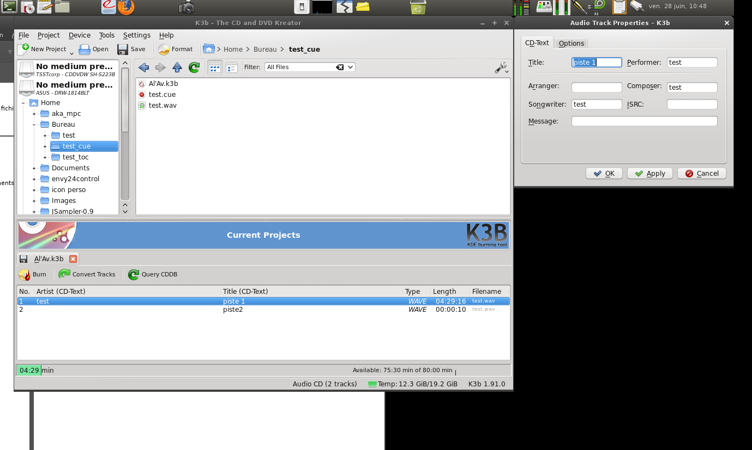Viewport: 752px width, 450px height.
Task: Expand the test_cue folder node
Action: pos(45,146)
